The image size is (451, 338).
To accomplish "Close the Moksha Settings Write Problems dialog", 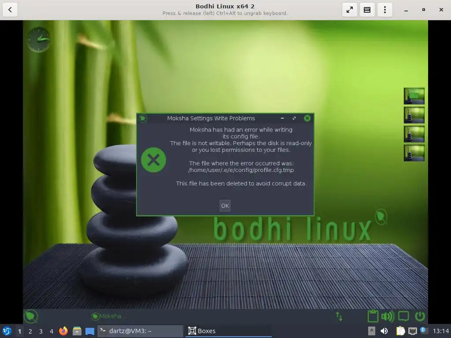I will tap(307, 118).
